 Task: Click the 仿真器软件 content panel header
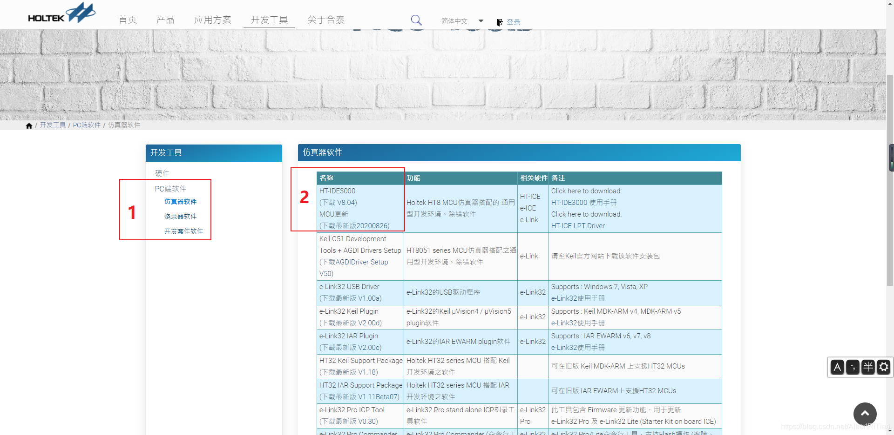[x=519, y=152]
